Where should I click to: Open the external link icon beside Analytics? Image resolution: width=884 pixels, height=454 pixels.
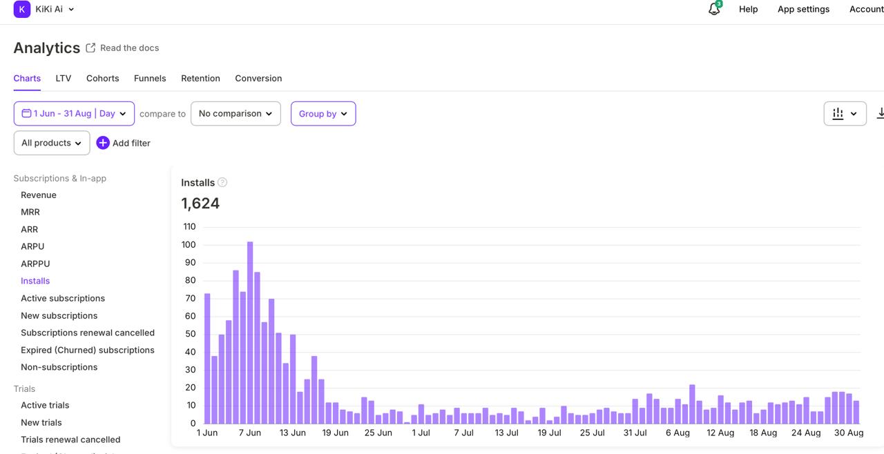[x=91, y=48]
